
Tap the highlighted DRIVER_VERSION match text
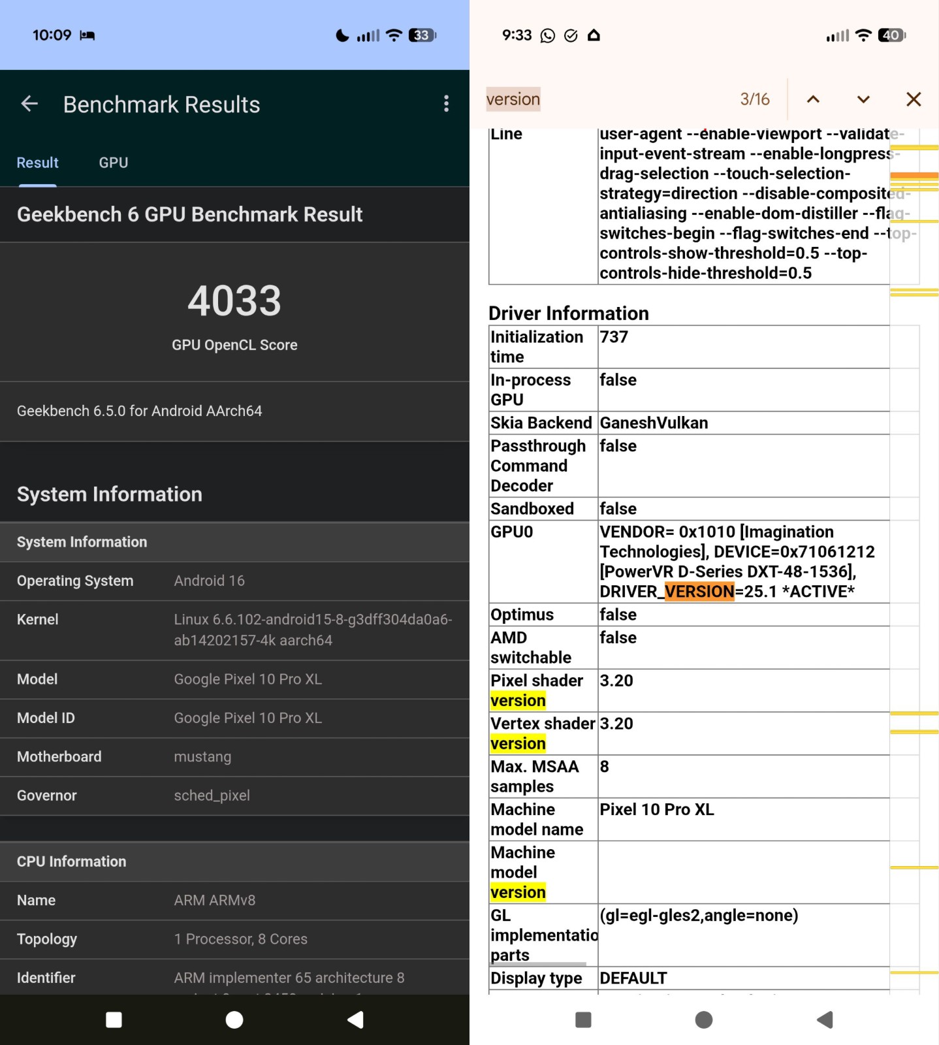[699, 592]
